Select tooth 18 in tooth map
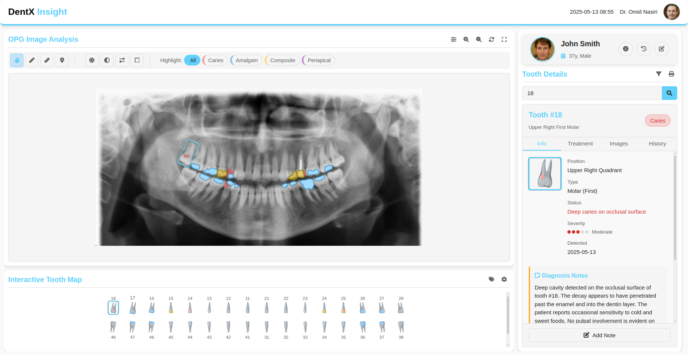 (x=113, y=308)
